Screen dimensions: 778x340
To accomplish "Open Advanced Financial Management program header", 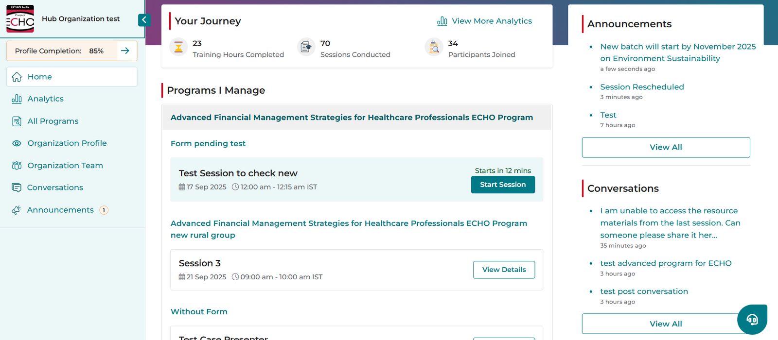I will [x=352, y=118].
